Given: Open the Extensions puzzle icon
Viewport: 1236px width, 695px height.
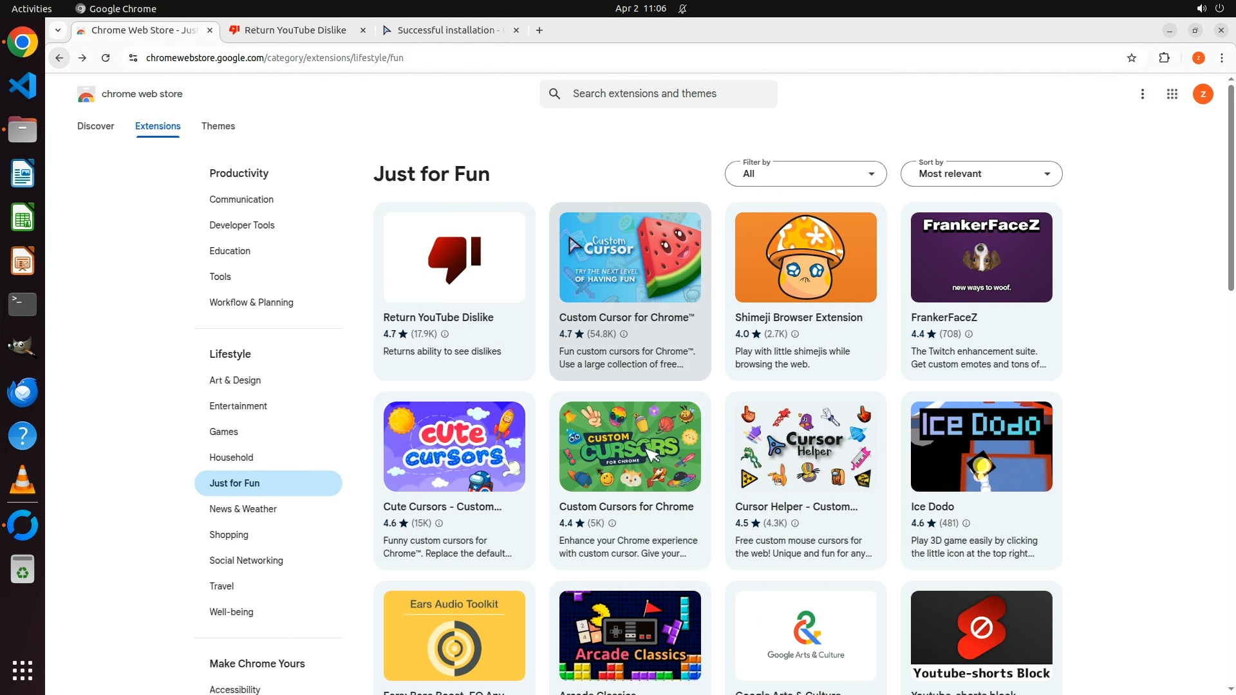Looking at the screenshot, I should 1164,58.
